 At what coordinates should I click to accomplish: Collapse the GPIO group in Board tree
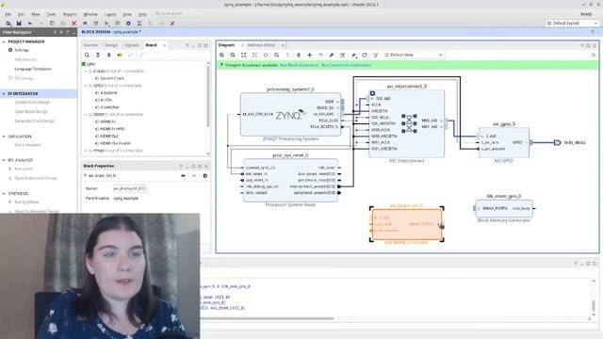tap(86, 86)
